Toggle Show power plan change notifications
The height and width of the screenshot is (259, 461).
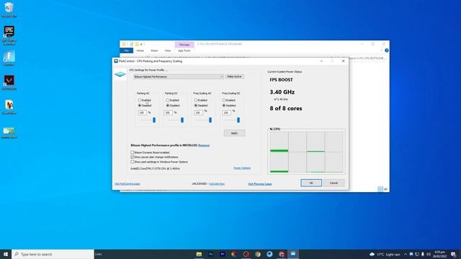(x=133, y=157)
